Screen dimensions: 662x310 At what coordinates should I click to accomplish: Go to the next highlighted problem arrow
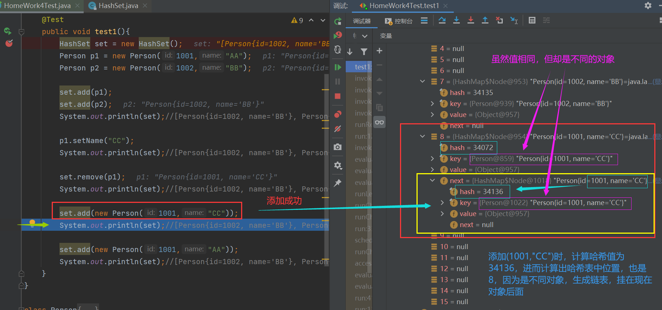coord(323,20)
